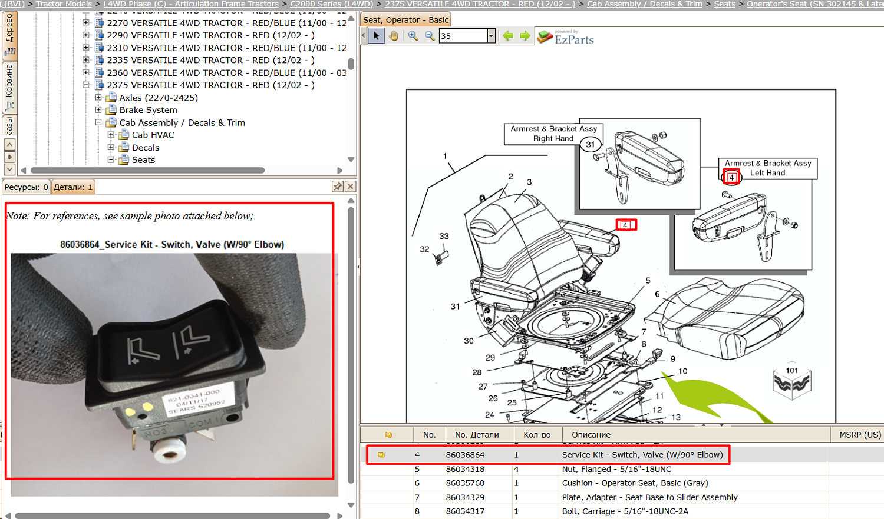884x519 pixels.
Task: Click the Decals folder icon
Action: pyautogui.click(x=124, y=148)
